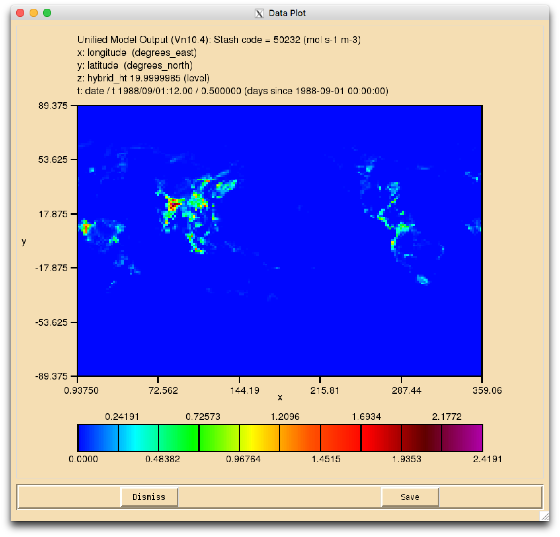Screen dimensions: 560x537
Task: Click the x axis label below plot
Action: (280, 398)
